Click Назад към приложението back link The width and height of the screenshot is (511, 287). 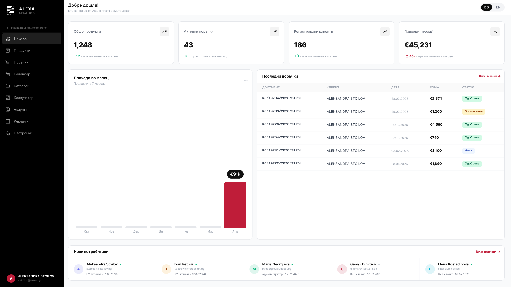(27, 28)
